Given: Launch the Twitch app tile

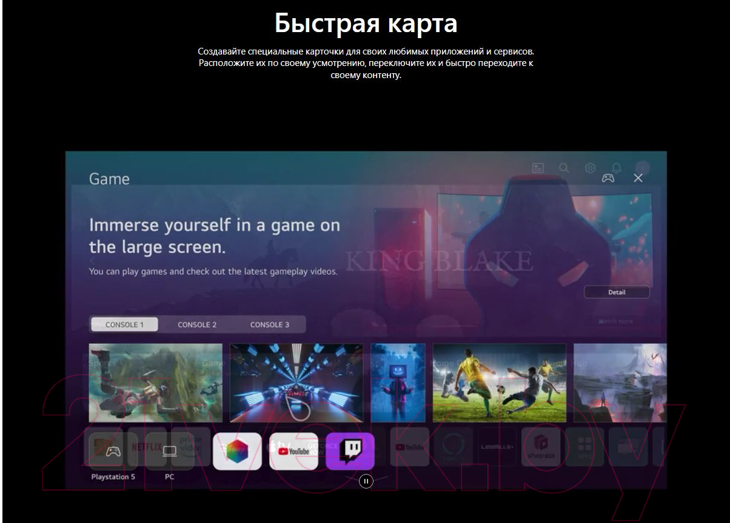Looking at the screenshot, I should (x=350, y=451).
